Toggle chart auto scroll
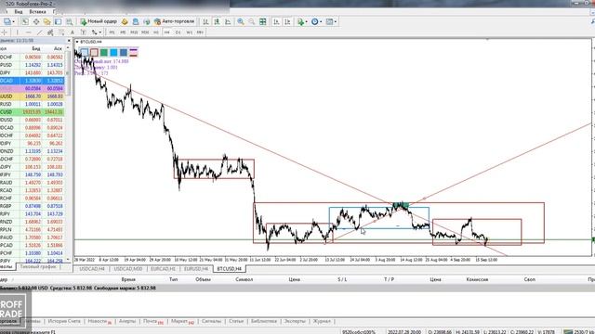 tap(276, 21)
